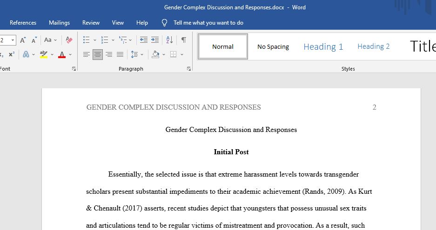Apply subscript formatting

pos(2,54)
